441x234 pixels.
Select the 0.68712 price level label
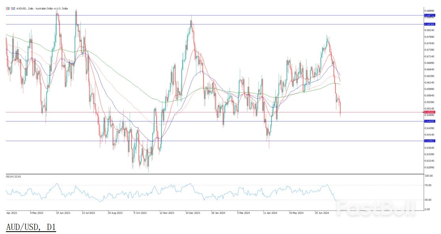click(430, 15)
